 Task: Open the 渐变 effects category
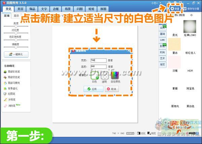click(163, 64)
